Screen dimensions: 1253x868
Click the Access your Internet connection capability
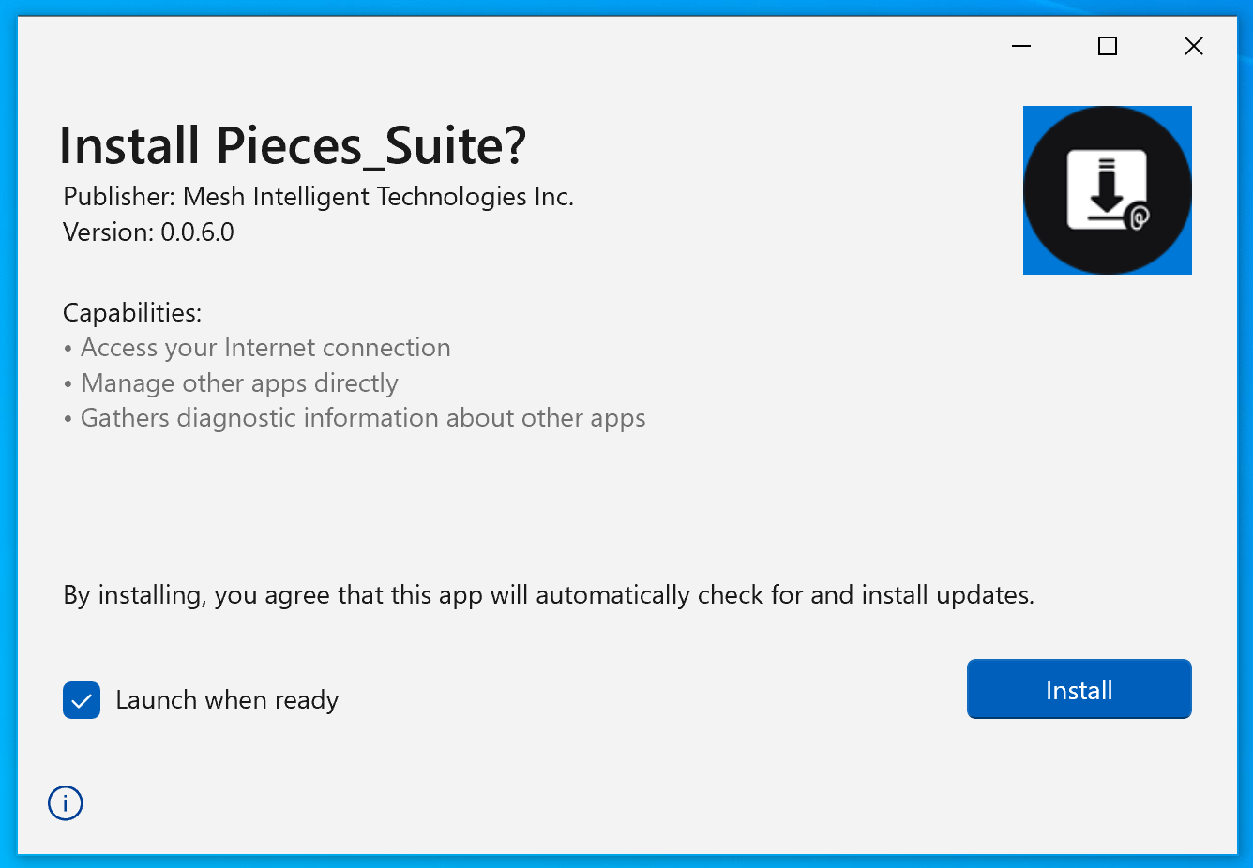pyautogui.click(x=265, y=348)
